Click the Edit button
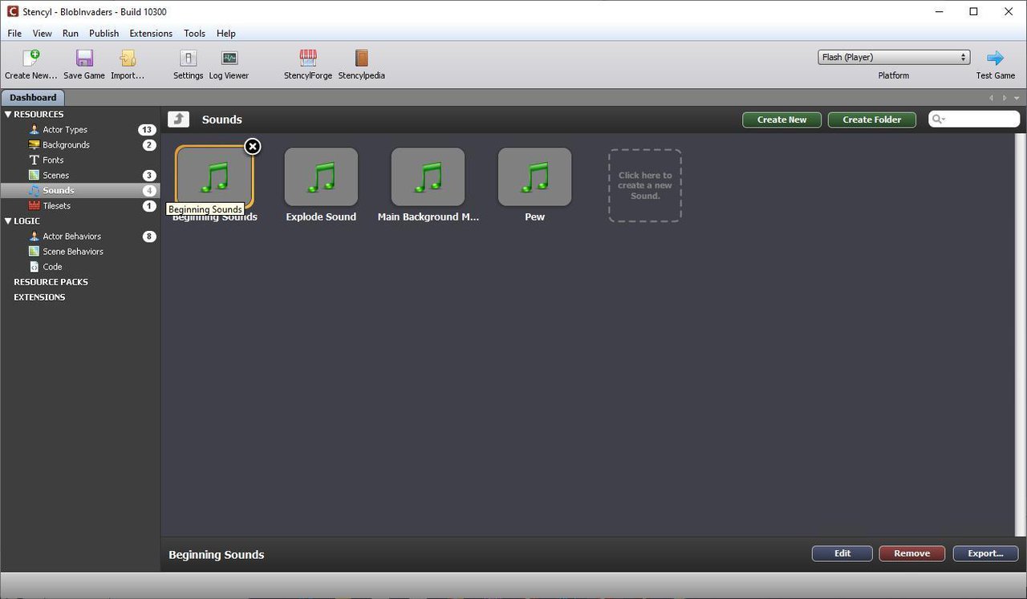 842,553
